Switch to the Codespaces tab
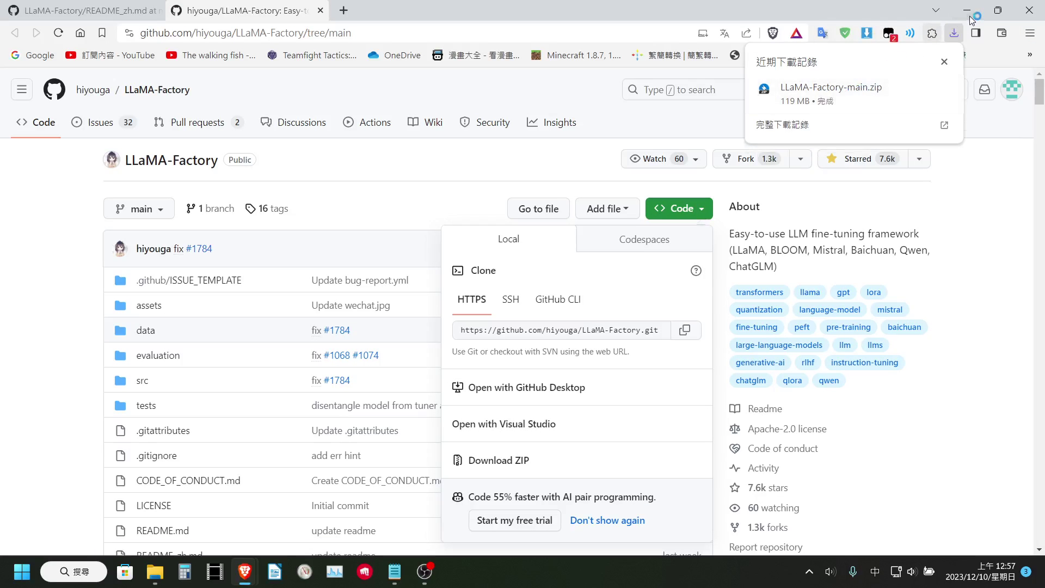The image size is (1045, 588). [x=644, y=240]
